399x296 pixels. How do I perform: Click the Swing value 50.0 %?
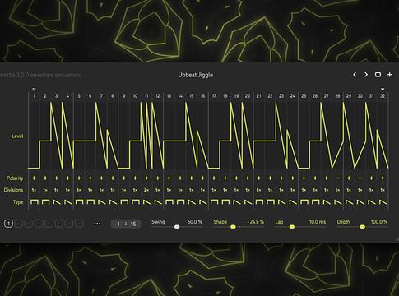(195, 221)
